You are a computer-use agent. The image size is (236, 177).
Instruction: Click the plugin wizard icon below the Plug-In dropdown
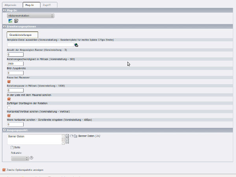(x=10, y=21)
